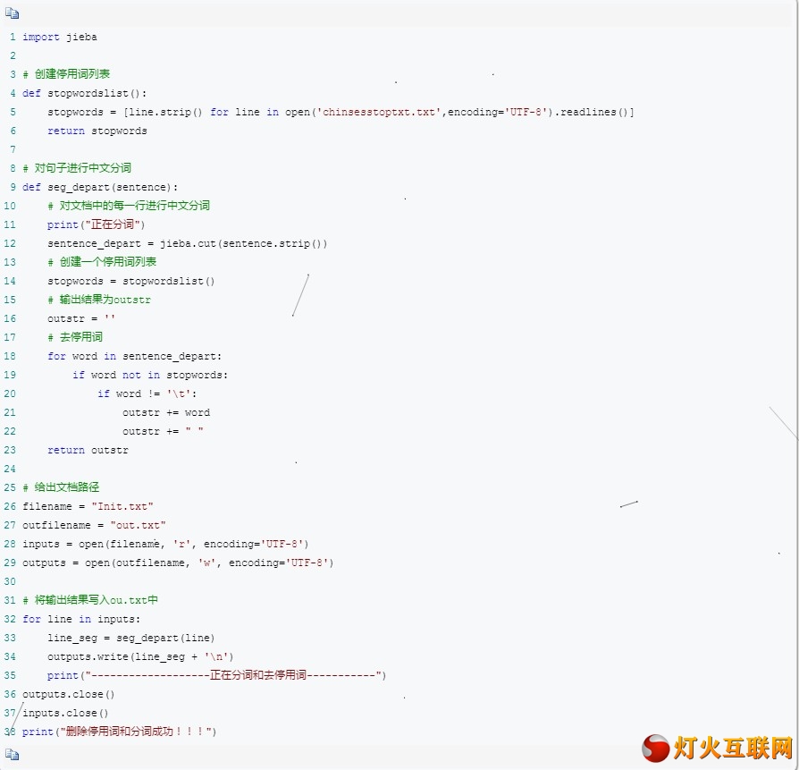
Task: Click the comment "# 去停用词" on line 17
Action: coord(75,337)
